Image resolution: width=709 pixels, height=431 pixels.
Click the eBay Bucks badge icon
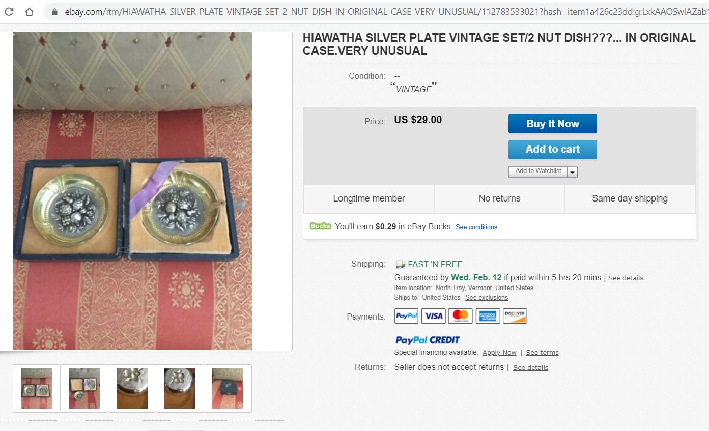coord(320,226)
